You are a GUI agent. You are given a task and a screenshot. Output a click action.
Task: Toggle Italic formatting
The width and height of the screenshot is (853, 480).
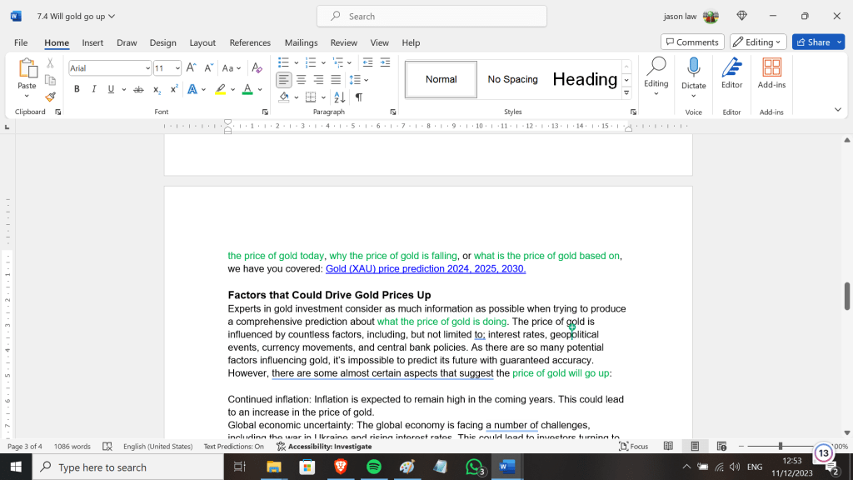(93, 89)
